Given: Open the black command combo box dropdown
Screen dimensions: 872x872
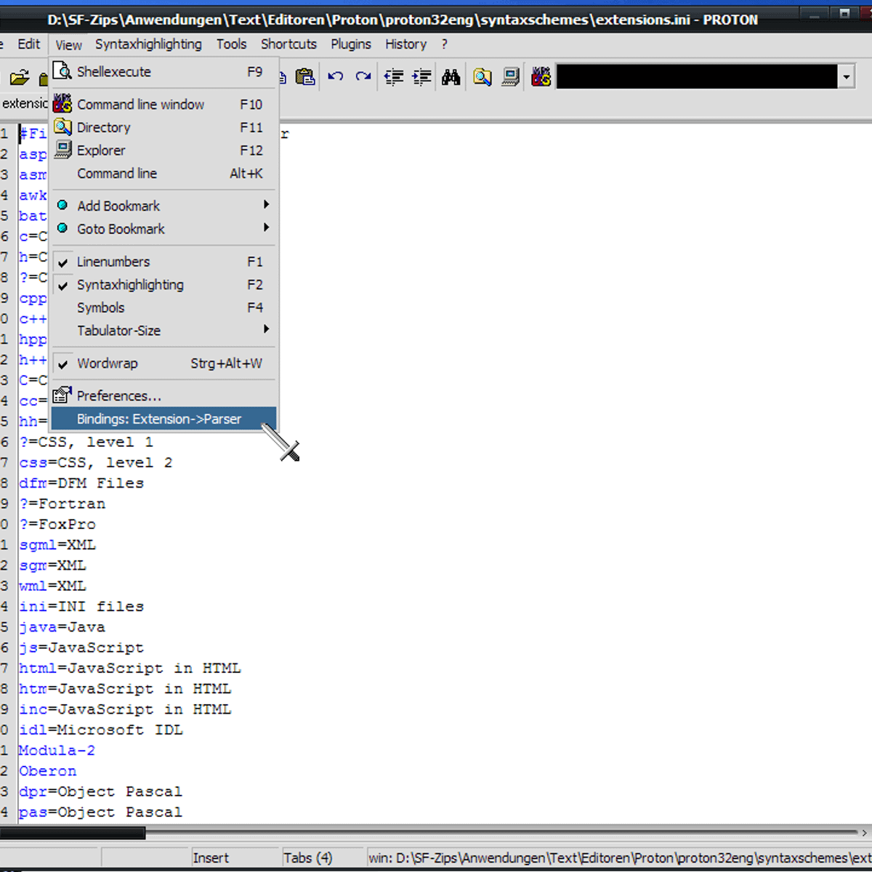Looking at the screenshot, I should [846, 76].
